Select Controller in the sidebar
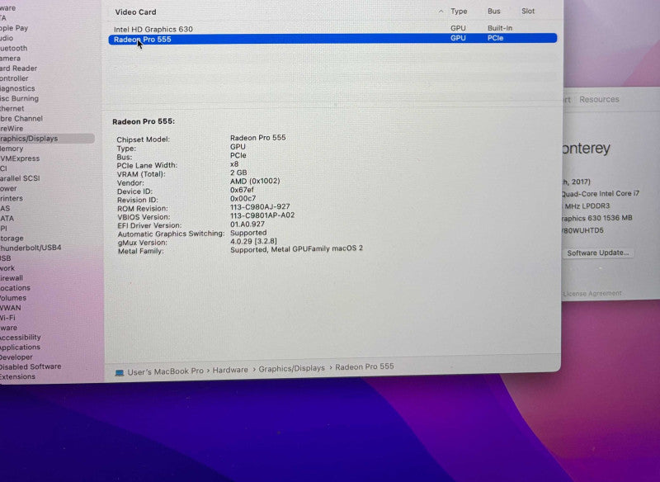 point(14,78)
